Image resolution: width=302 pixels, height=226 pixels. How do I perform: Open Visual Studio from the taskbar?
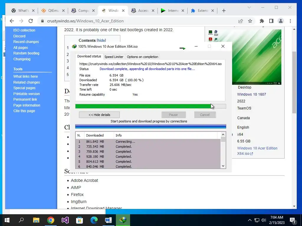coord(65,220)
